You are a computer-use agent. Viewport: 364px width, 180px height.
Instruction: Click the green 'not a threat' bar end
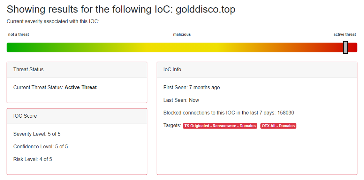click(x=13, y=47)
